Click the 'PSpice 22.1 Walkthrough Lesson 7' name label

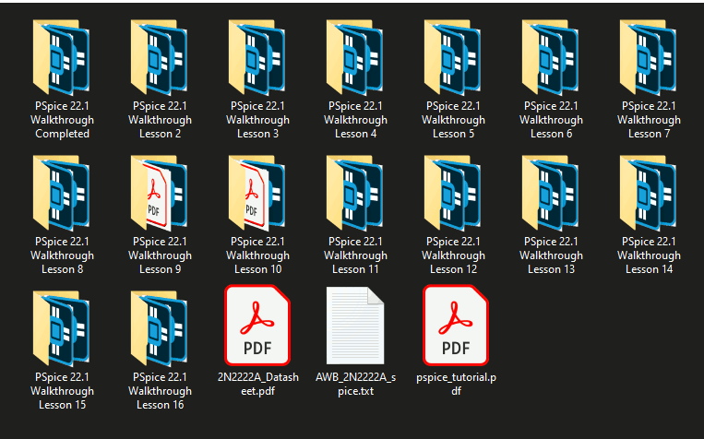(650, 120)
